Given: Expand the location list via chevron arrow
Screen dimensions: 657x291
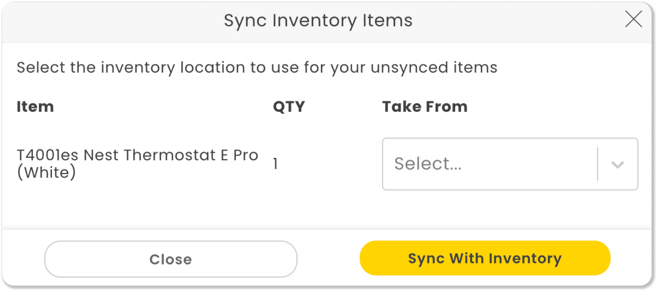Looking at the screenshot, I should (x=617, y=164).
